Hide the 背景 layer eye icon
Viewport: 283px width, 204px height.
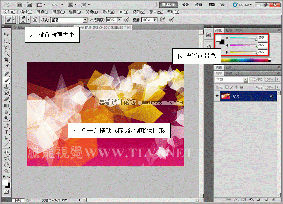[x=217, y=96]
